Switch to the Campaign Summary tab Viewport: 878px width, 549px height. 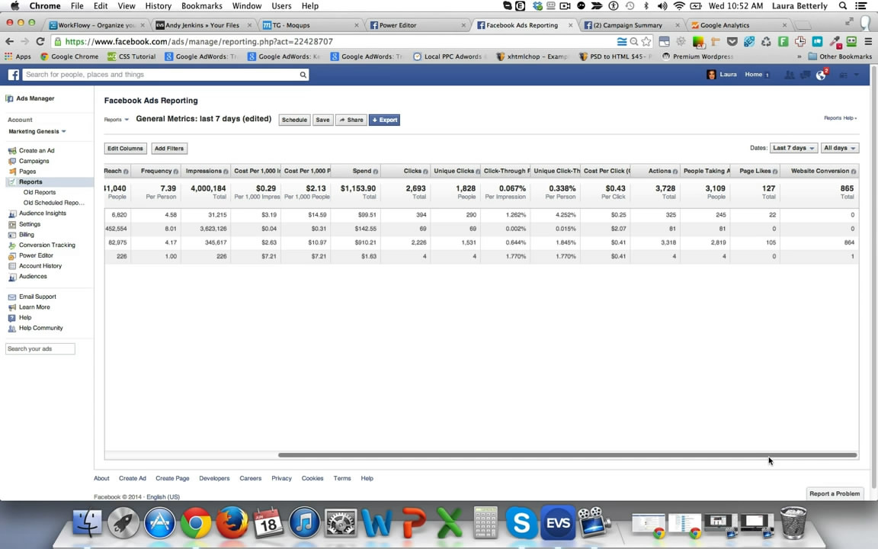point(630,25)
